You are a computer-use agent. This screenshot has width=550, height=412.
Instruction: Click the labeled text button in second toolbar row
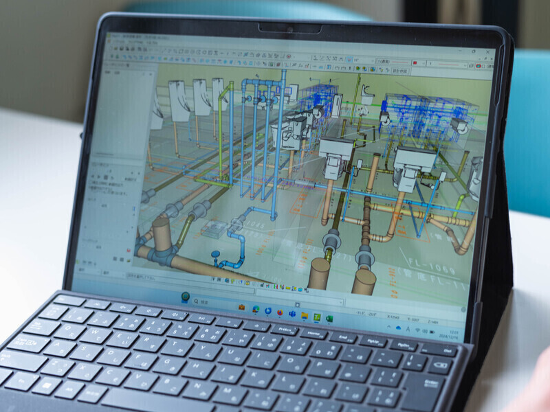(399, 70)
